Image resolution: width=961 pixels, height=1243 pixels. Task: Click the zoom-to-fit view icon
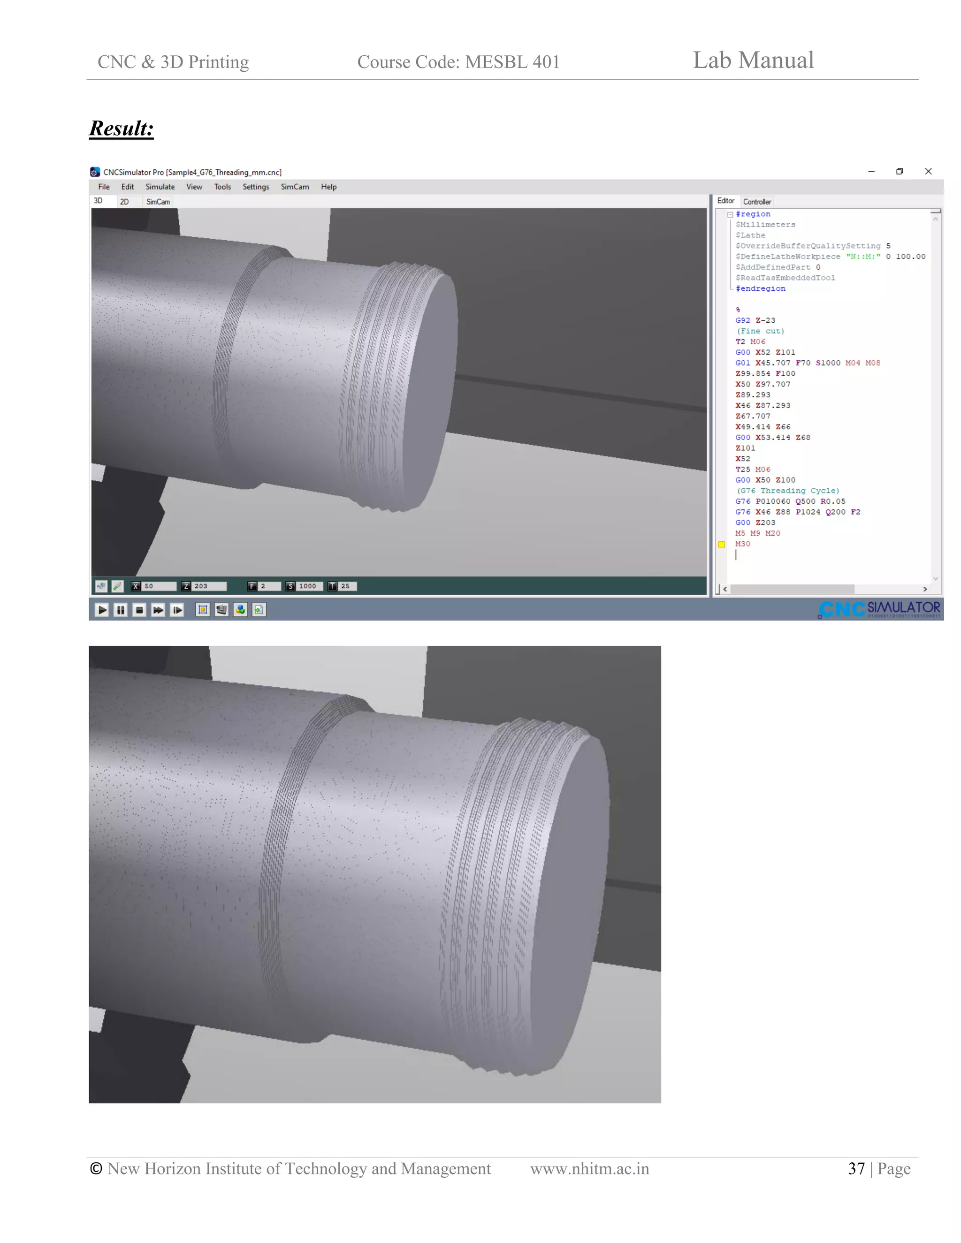tap(203, 610)
